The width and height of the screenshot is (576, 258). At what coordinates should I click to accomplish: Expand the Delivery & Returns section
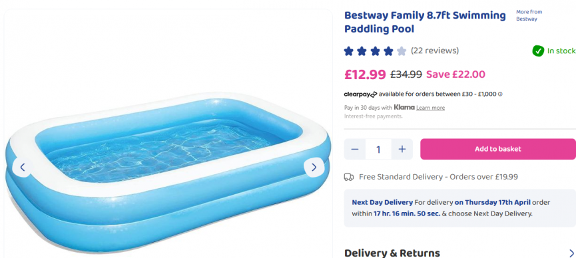tap(571, 253)
